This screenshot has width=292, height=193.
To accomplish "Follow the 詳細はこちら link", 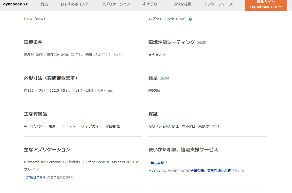I will [36, 177].
